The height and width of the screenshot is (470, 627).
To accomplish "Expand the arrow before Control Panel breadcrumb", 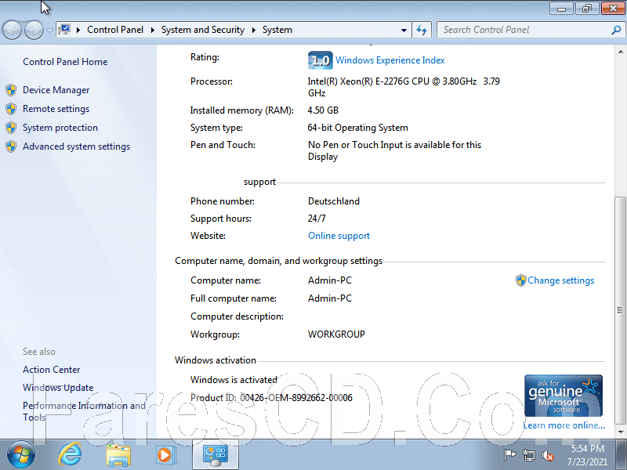I will pyautogui.click(x=78, y=30).
